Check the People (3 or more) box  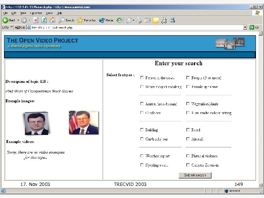(188, 77)
